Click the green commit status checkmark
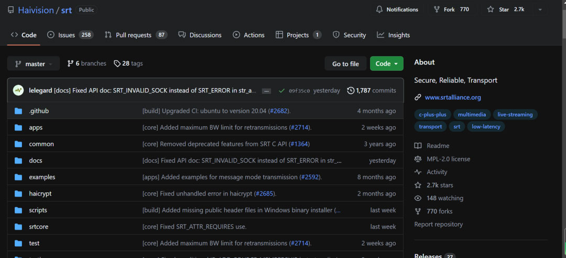Image resolution: width=566 pixels, height=258 pixels. (282, 91)
